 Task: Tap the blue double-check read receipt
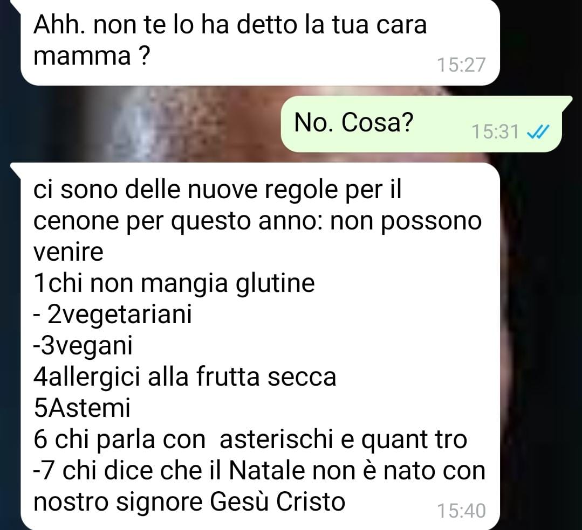[x=538, y=131]
